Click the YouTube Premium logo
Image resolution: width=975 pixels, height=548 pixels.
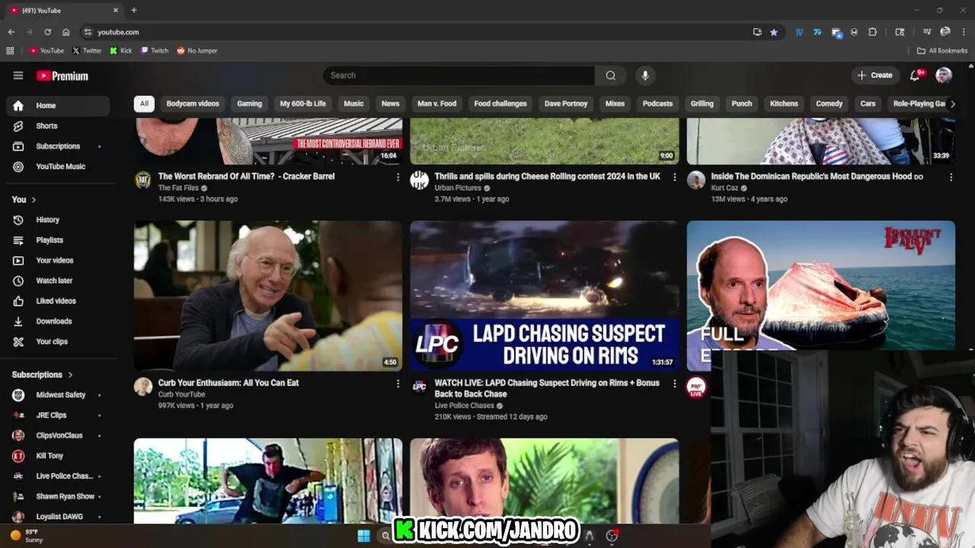[x=62, y=75]
